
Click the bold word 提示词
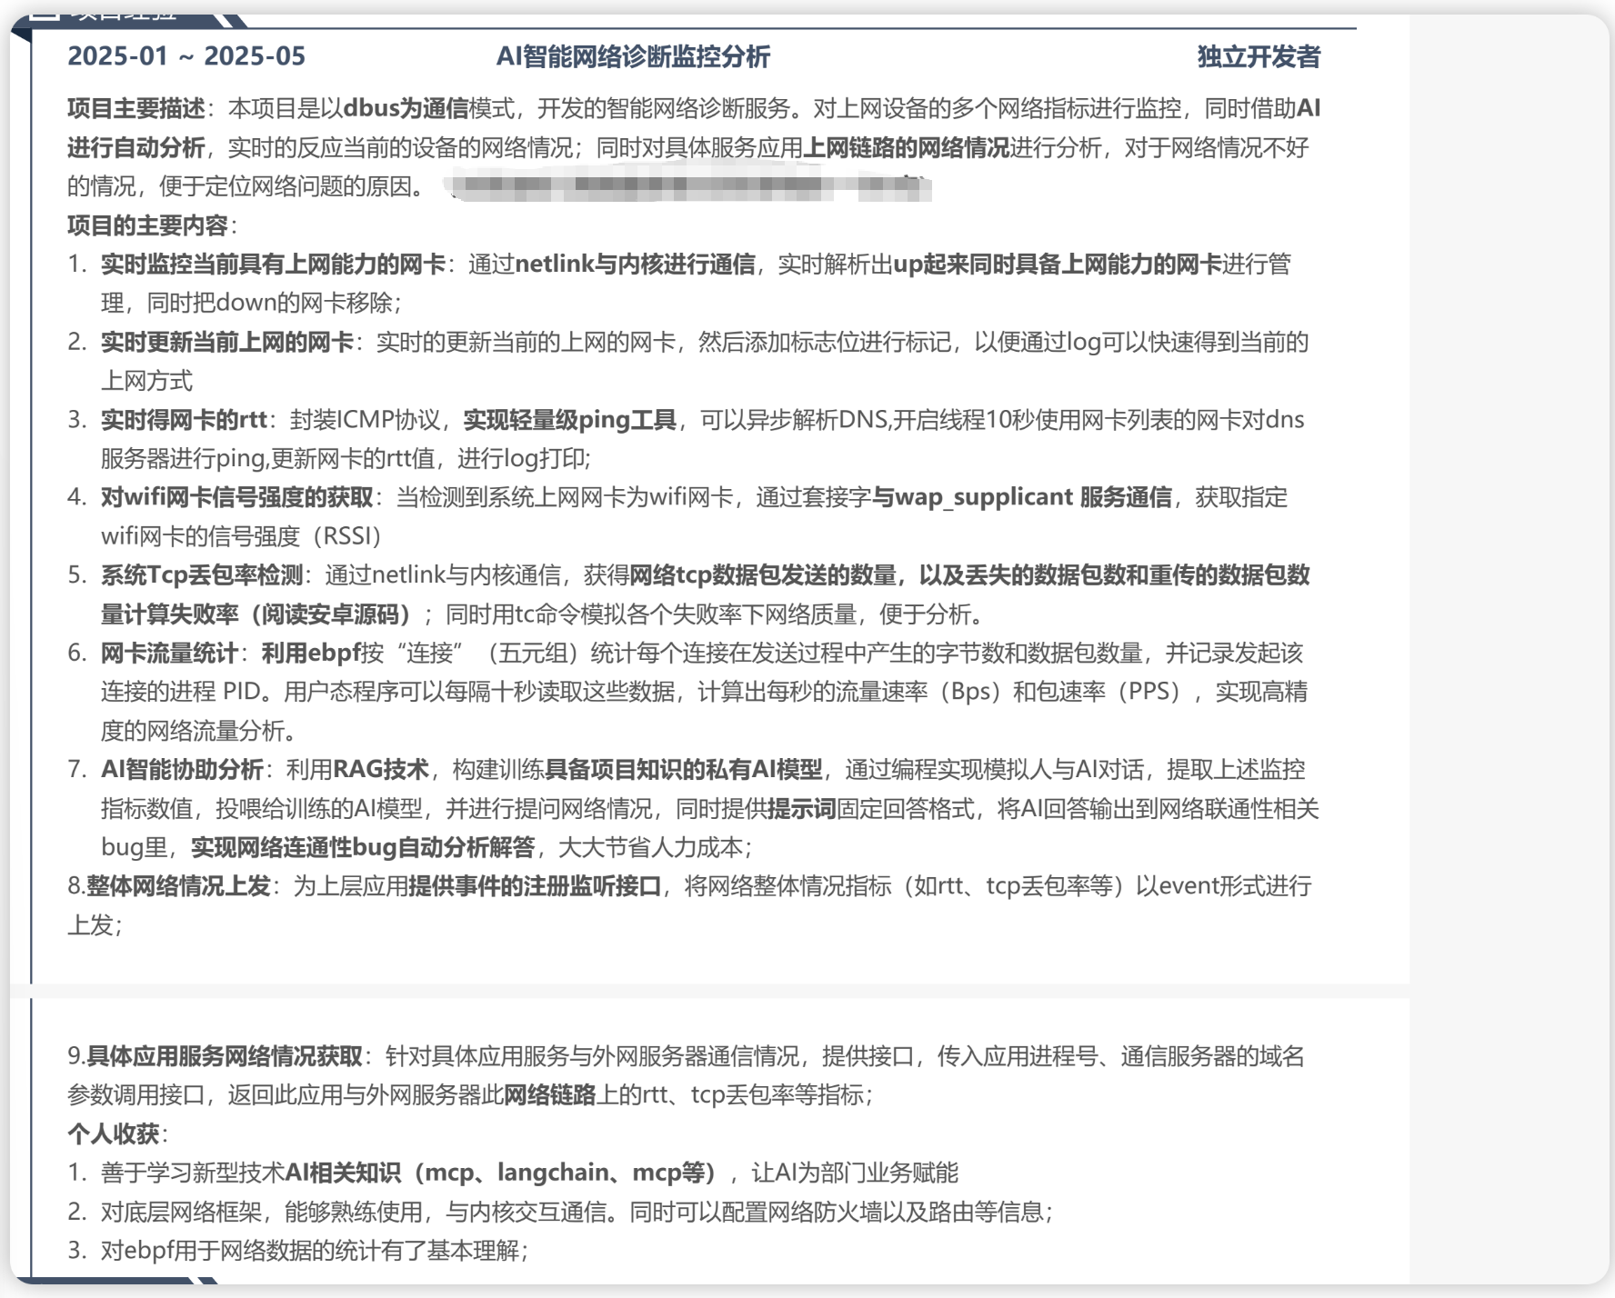click(801, 809)
